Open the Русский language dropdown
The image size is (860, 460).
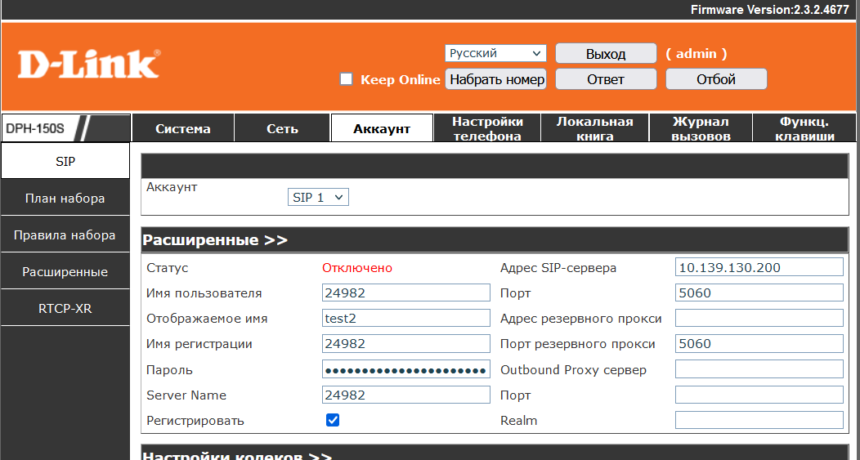495,53
